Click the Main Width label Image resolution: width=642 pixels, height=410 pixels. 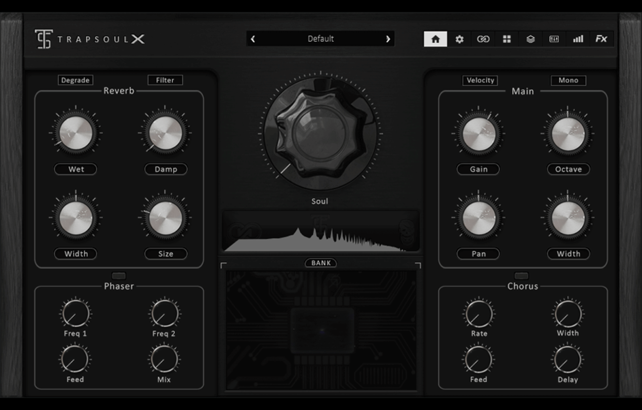pos(568,254)
